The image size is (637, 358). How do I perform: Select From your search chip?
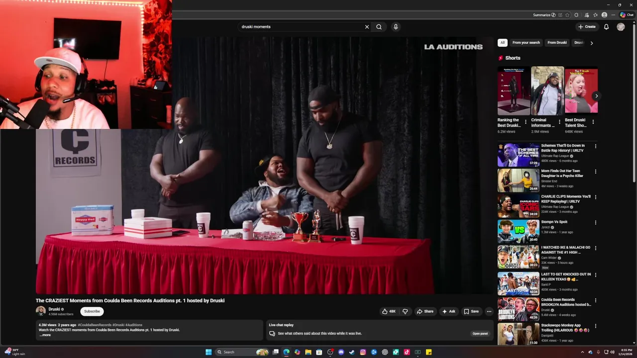[526, 43]
